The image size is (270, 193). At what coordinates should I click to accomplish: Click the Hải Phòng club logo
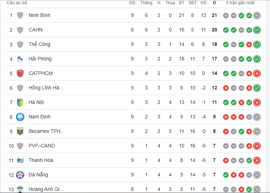coord(20,59)
